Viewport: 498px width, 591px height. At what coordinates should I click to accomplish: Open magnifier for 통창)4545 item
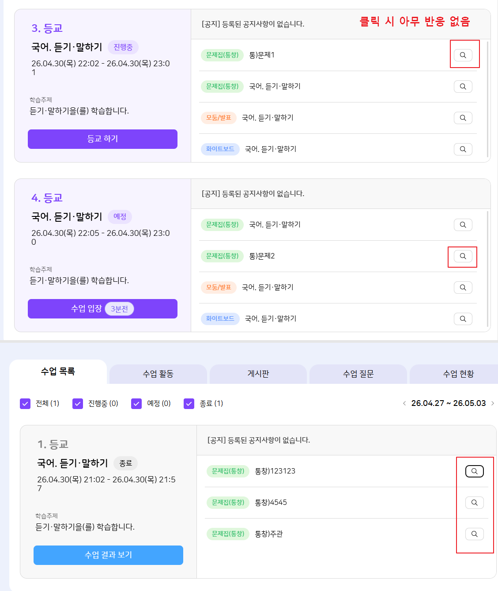[x=475, y=503]
